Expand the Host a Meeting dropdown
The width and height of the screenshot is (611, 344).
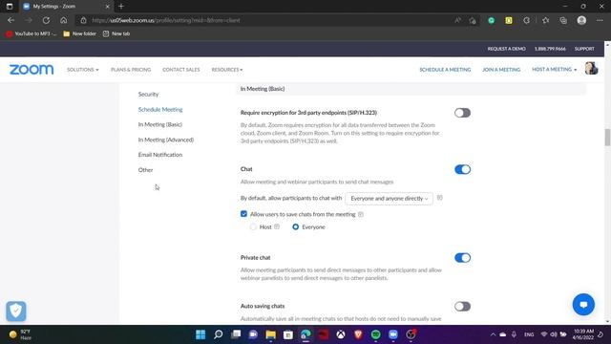[554, 69]
